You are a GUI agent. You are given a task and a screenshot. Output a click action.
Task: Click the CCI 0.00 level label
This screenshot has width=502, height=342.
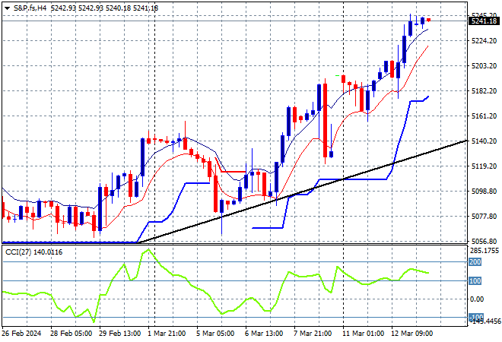(x=480, y=299)
